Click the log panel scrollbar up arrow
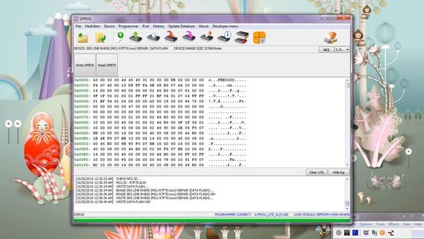This screenshot has height=239, width=424. (x=347, y=179)
